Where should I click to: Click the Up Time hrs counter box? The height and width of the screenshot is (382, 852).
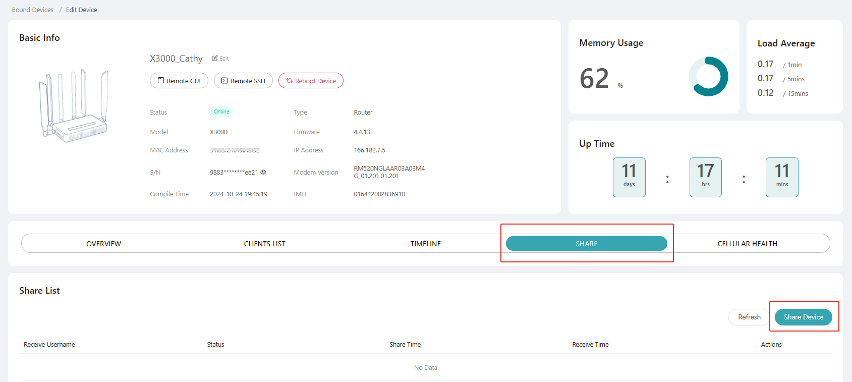pos(705,177)
